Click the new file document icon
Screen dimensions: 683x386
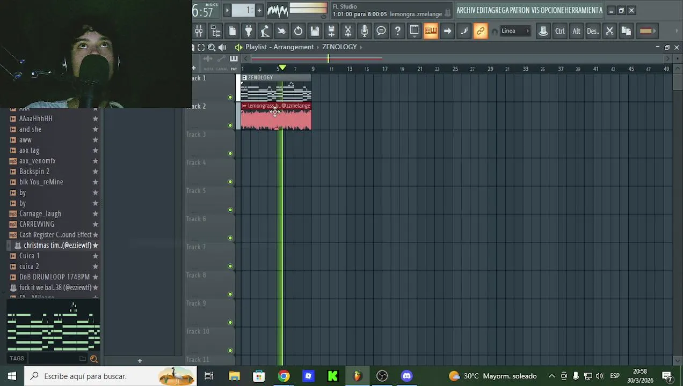tap(232, 31)
